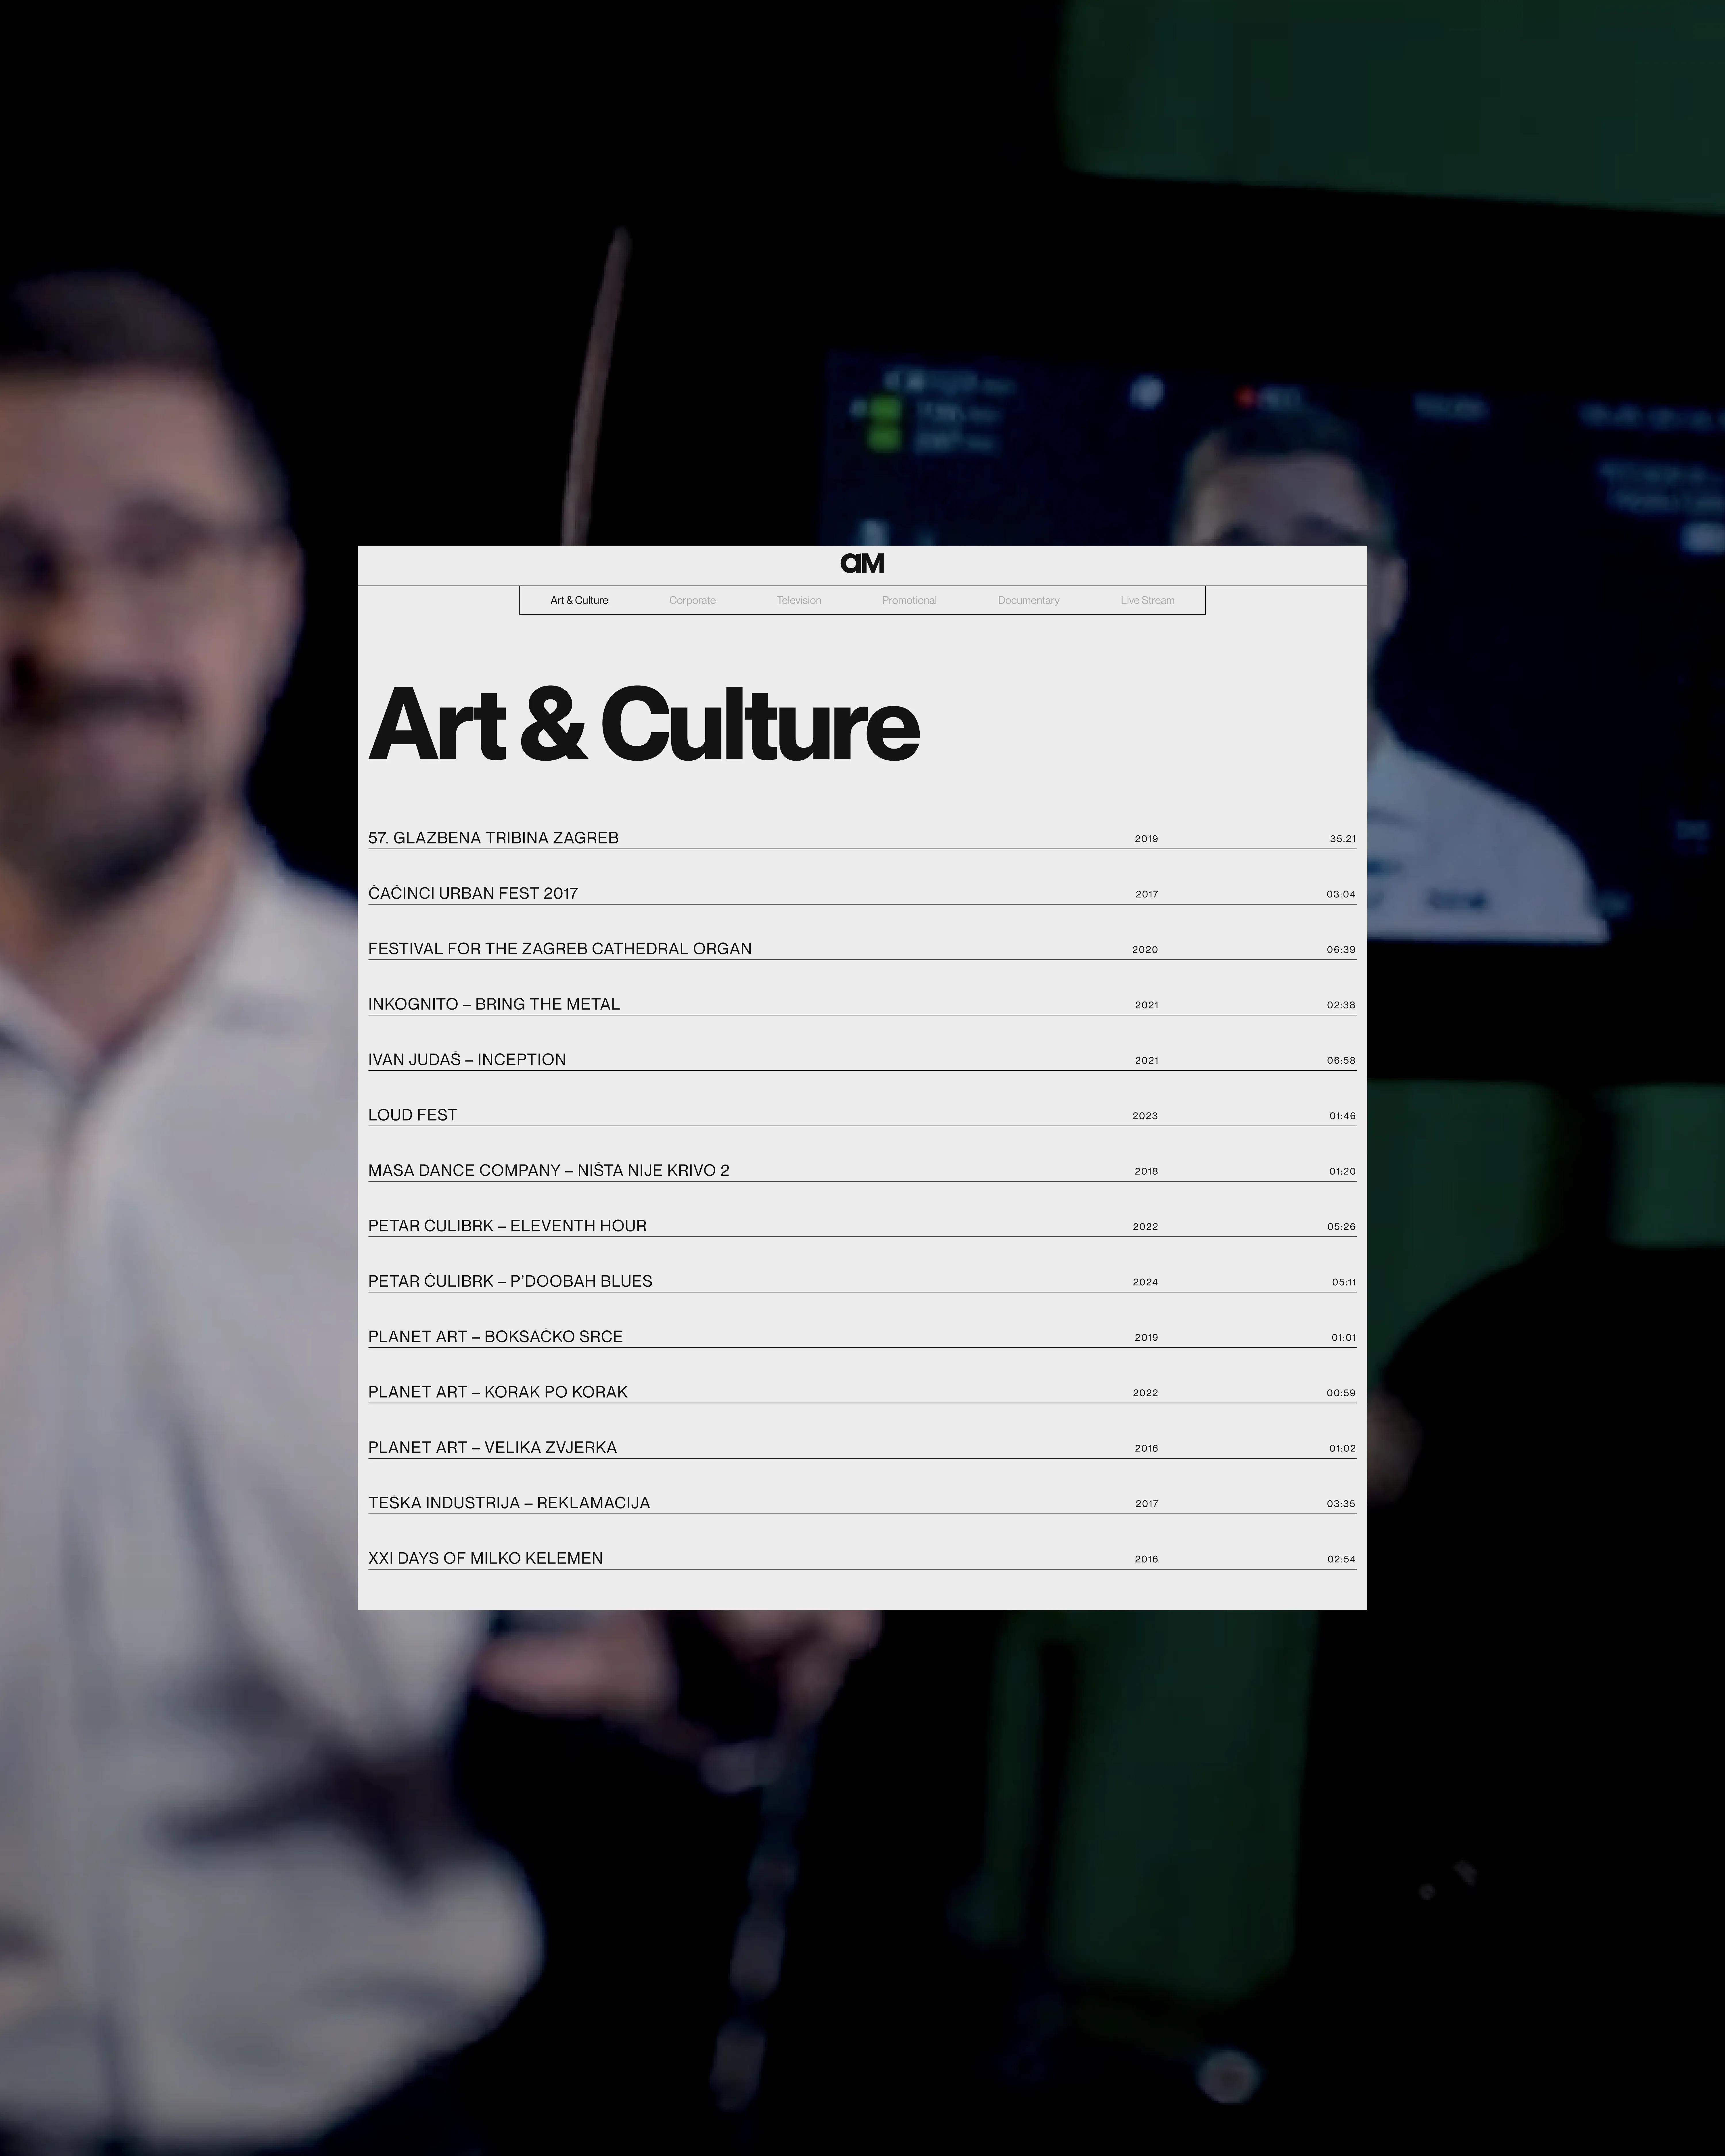
Task: Click year 2020 in Cathedral Organ row
Action: [x=1145, y=950]
